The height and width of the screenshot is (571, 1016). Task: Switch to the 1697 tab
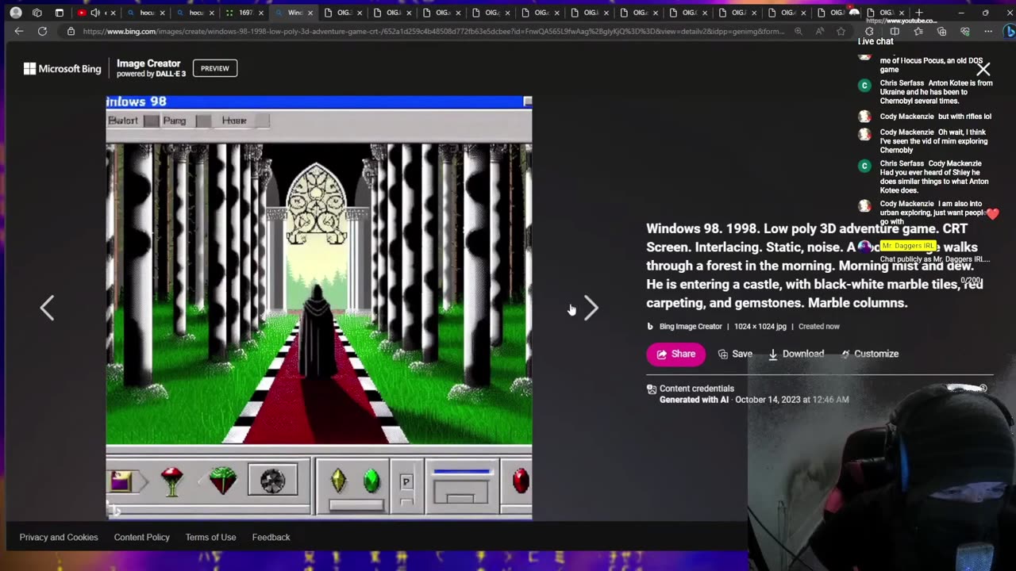244,13
